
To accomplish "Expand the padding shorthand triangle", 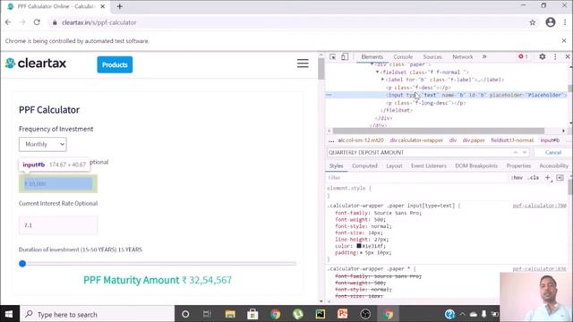I will pos(361,252).
